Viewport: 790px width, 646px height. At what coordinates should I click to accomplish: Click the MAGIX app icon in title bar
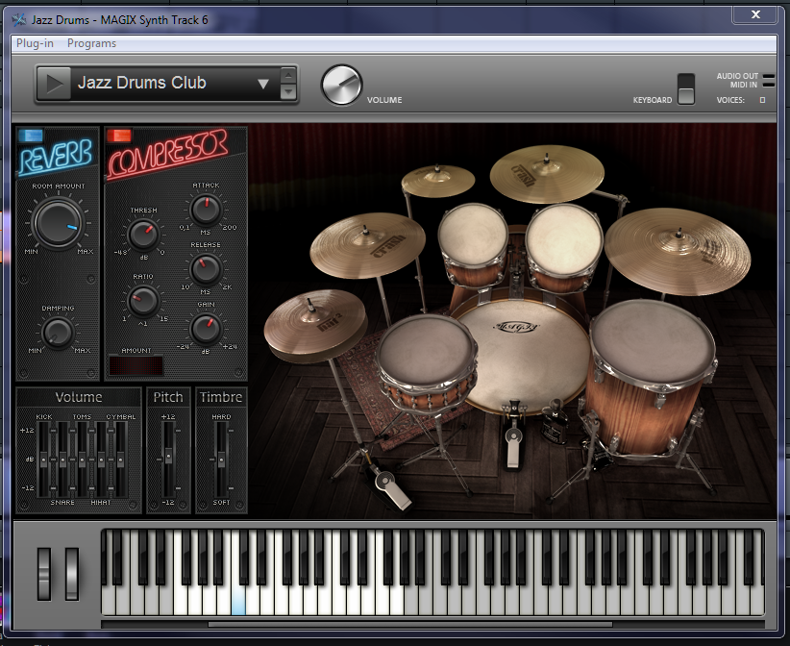(19, 19)
